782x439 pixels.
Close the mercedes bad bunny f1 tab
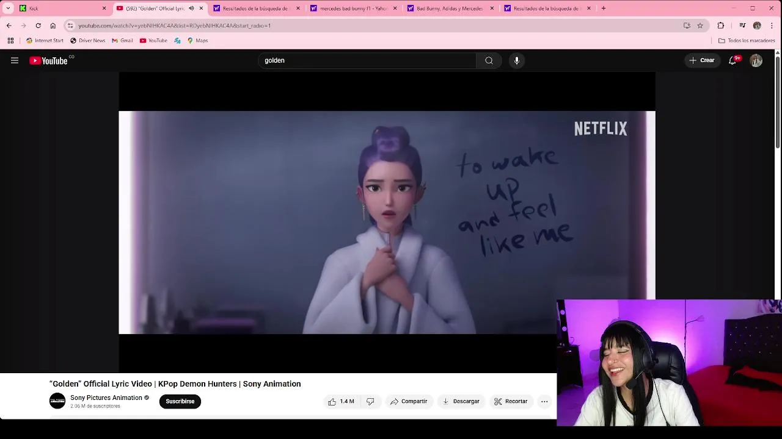coord(395,9)
